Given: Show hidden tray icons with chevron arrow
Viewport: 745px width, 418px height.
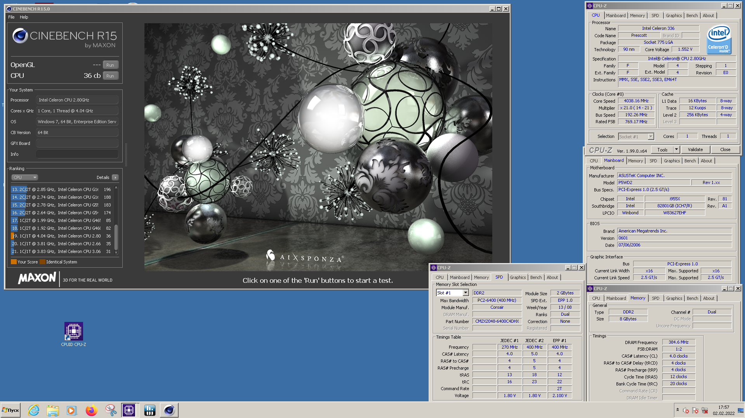Looking at the screenshot, I should (x=677, y=410).
